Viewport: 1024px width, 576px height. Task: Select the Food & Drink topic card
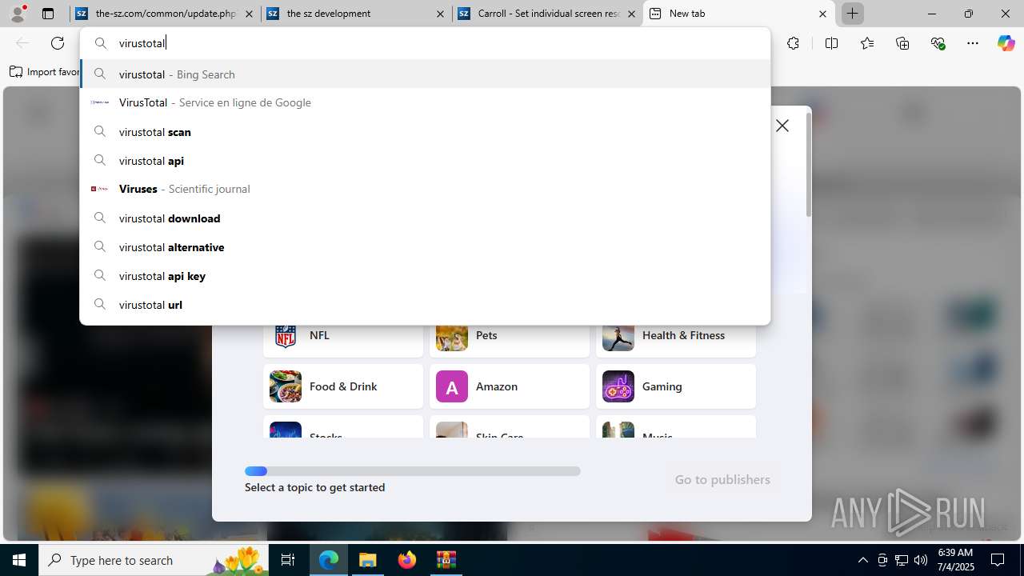(343, 386)
